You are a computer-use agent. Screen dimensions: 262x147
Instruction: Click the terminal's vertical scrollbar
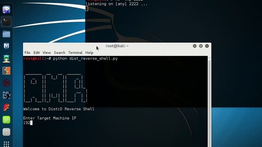pos(210,102)
